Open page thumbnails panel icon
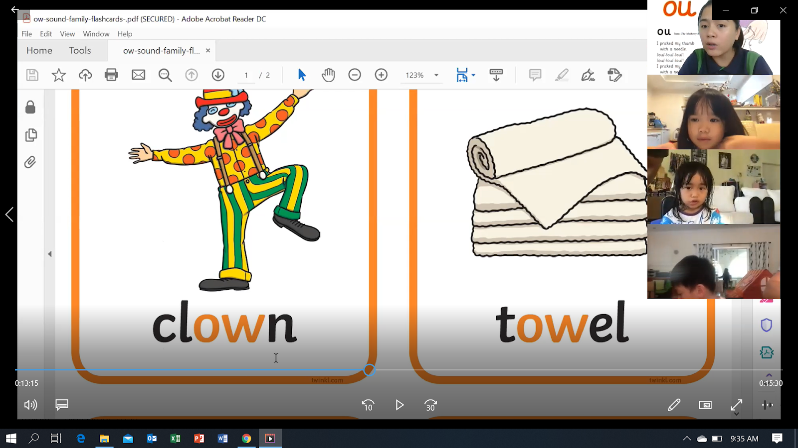This screenshot has width=798, height=448. tap(31, 135)
